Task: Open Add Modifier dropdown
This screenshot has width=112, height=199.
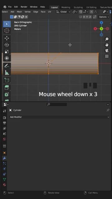Action: tap(59, 117)
